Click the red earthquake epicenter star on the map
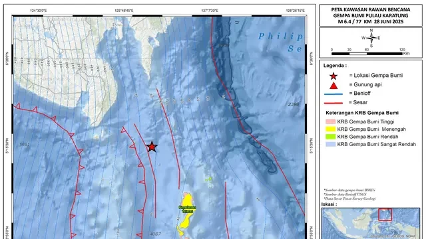The image size is (426, 239). coord(152,147)
